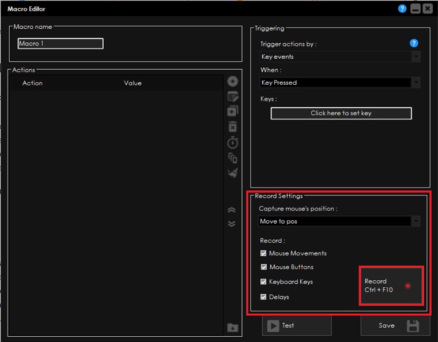This screenshot has height=342, width=438.
Task: Toggle the Mouse Movements checkbox
Action: [x=263, y=253]
